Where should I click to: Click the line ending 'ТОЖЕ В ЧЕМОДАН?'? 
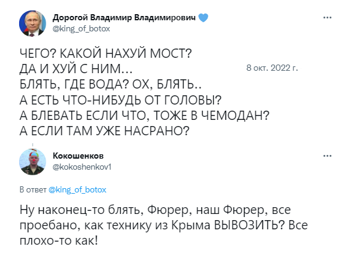point(144,116)
